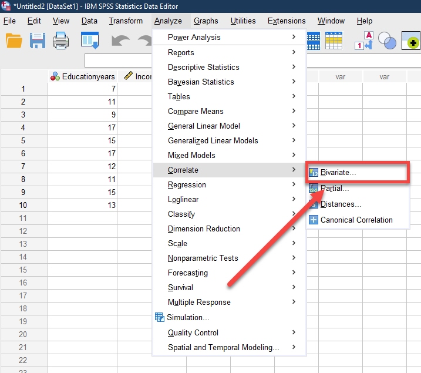The width and height of the screenshot is (421, 373).
Task: Undo the last action arrow icon
Action: 120,41
